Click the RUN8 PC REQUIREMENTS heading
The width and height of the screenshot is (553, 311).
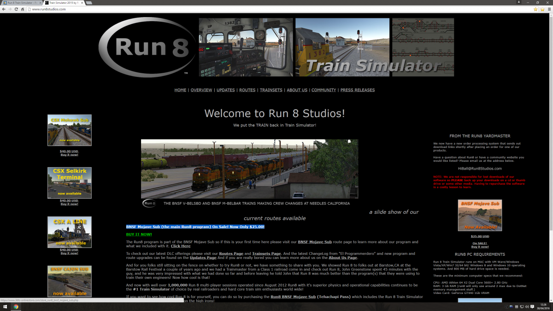coord(480,254)
